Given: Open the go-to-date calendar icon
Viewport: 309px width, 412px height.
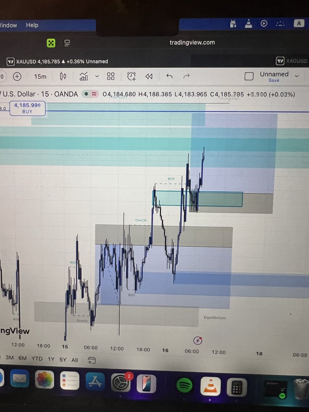Looking at the screenshot, I should pos(92,360).
